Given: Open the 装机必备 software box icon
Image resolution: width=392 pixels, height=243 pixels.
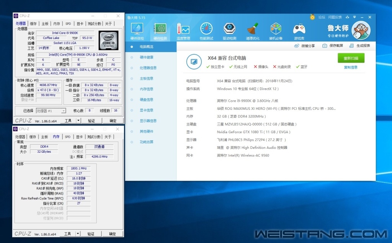Looking at the screenshot, I should [x=276, y=31].
